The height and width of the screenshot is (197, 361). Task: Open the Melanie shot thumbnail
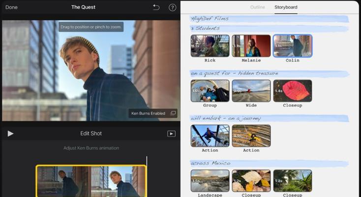click(251, 46)
